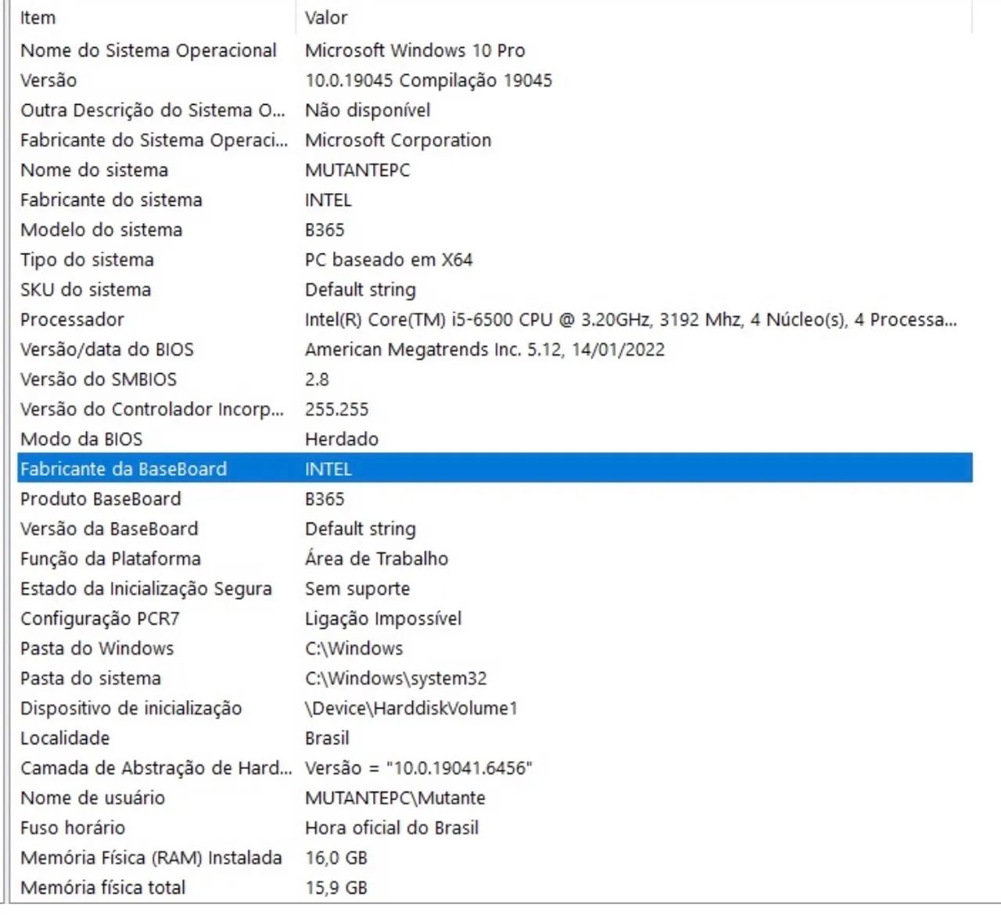The height and width of the screenshot is (919, 1001).
Task: Click the 10.0.19045 Compilação 19045 value
Action: click(429, 81)
